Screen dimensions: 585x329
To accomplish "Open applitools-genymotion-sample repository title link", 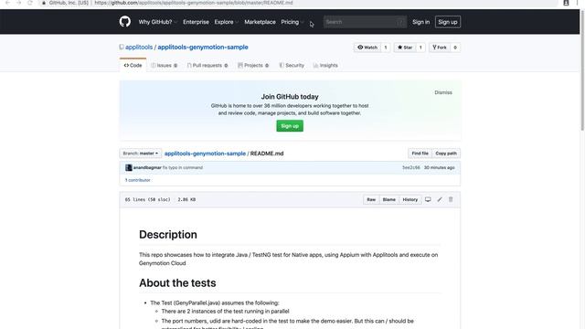I will [203, 47].
